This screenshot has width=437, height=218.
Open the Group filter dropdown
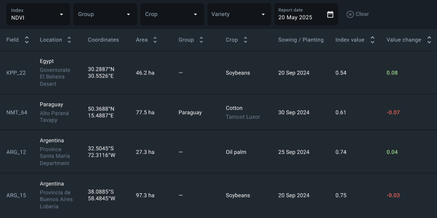pyautogui.click(x=105, y=14)
